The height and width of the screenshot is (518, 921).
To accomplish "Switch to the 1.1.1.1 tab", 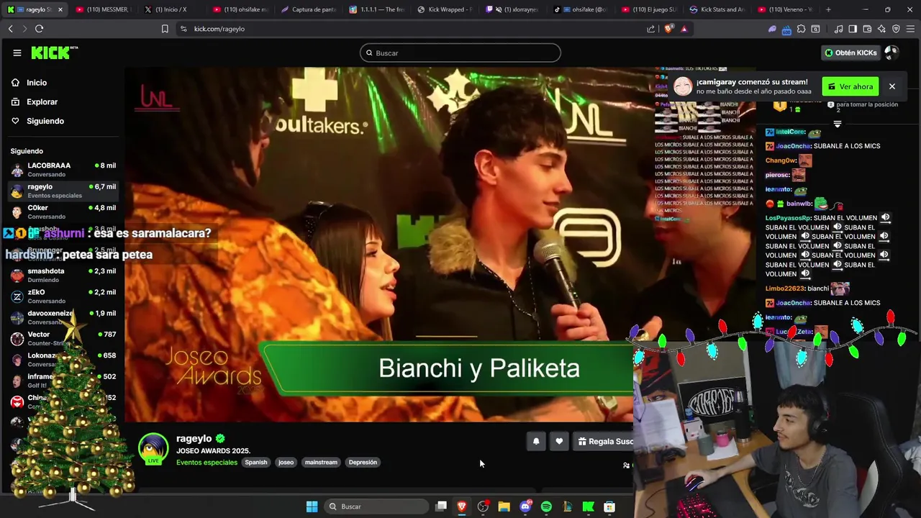I will (x=376, y=9).
